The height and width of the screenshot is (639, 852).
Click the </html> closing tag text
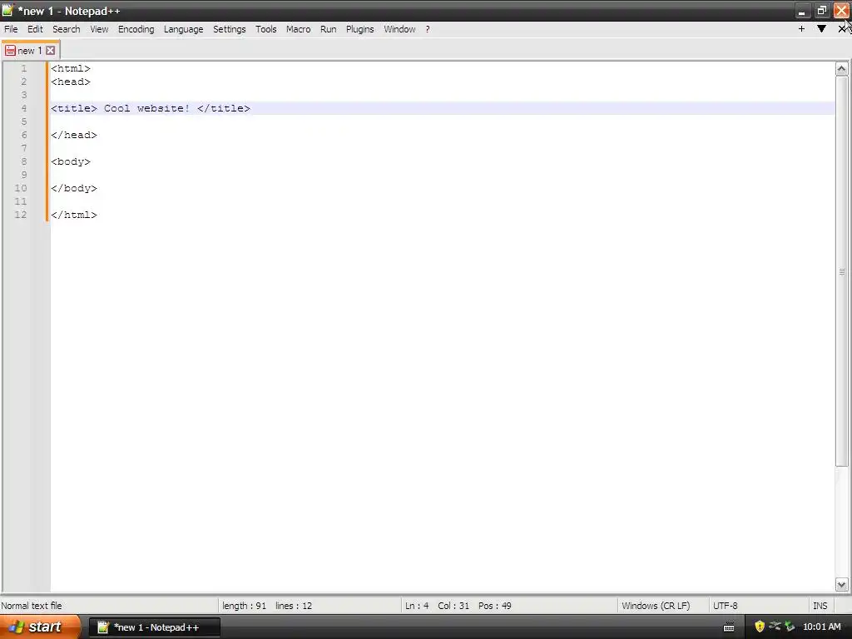(x=74, y=215)
